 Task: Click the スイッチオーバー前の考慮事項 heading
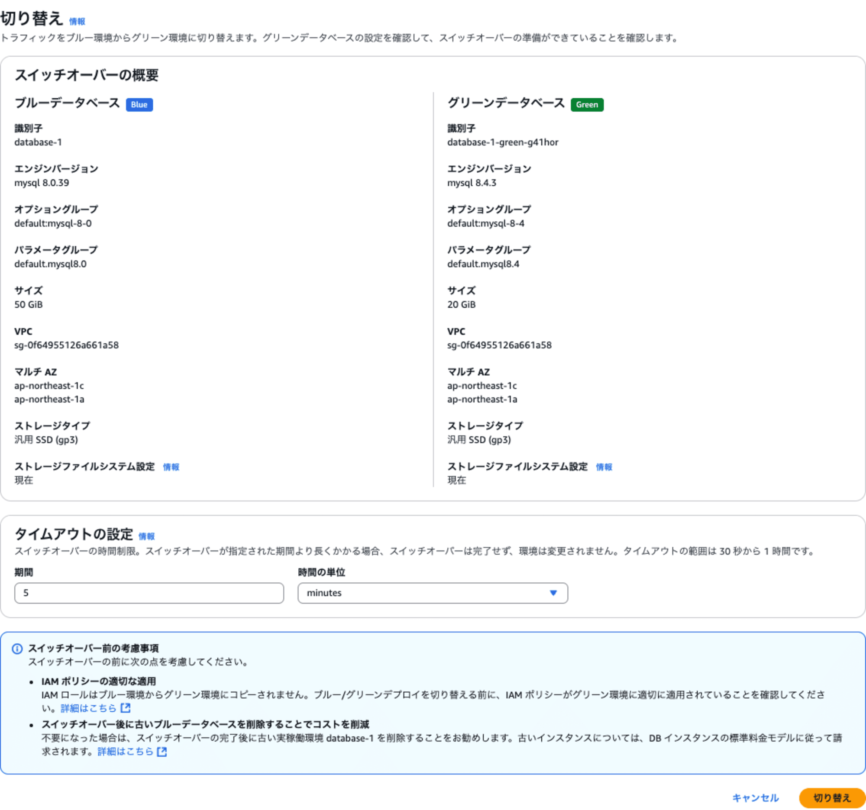[93, 648]
